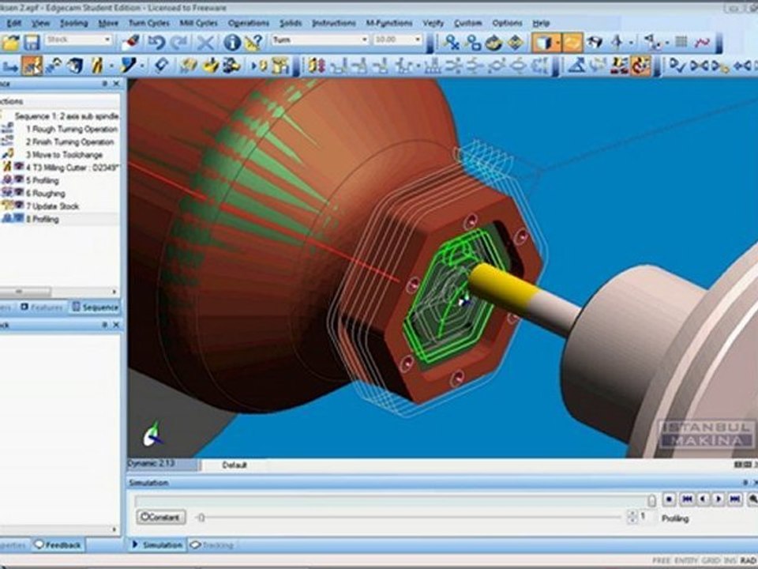758x569 pixels.
Task: Click the blue arrow move icon at row start
Action: tap(10, 66)
